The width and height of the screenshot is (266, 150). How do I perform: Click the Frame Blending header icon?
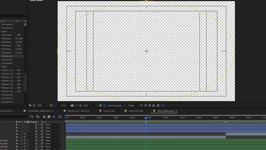[x=28, y=122]
